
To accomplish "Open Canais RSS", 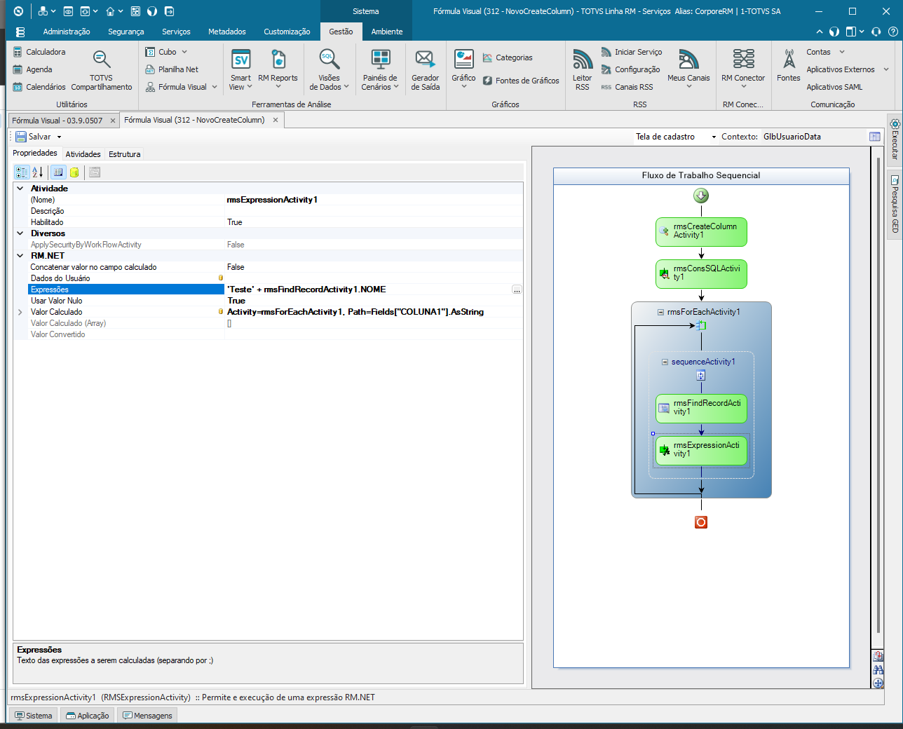I will pos(627,87).
